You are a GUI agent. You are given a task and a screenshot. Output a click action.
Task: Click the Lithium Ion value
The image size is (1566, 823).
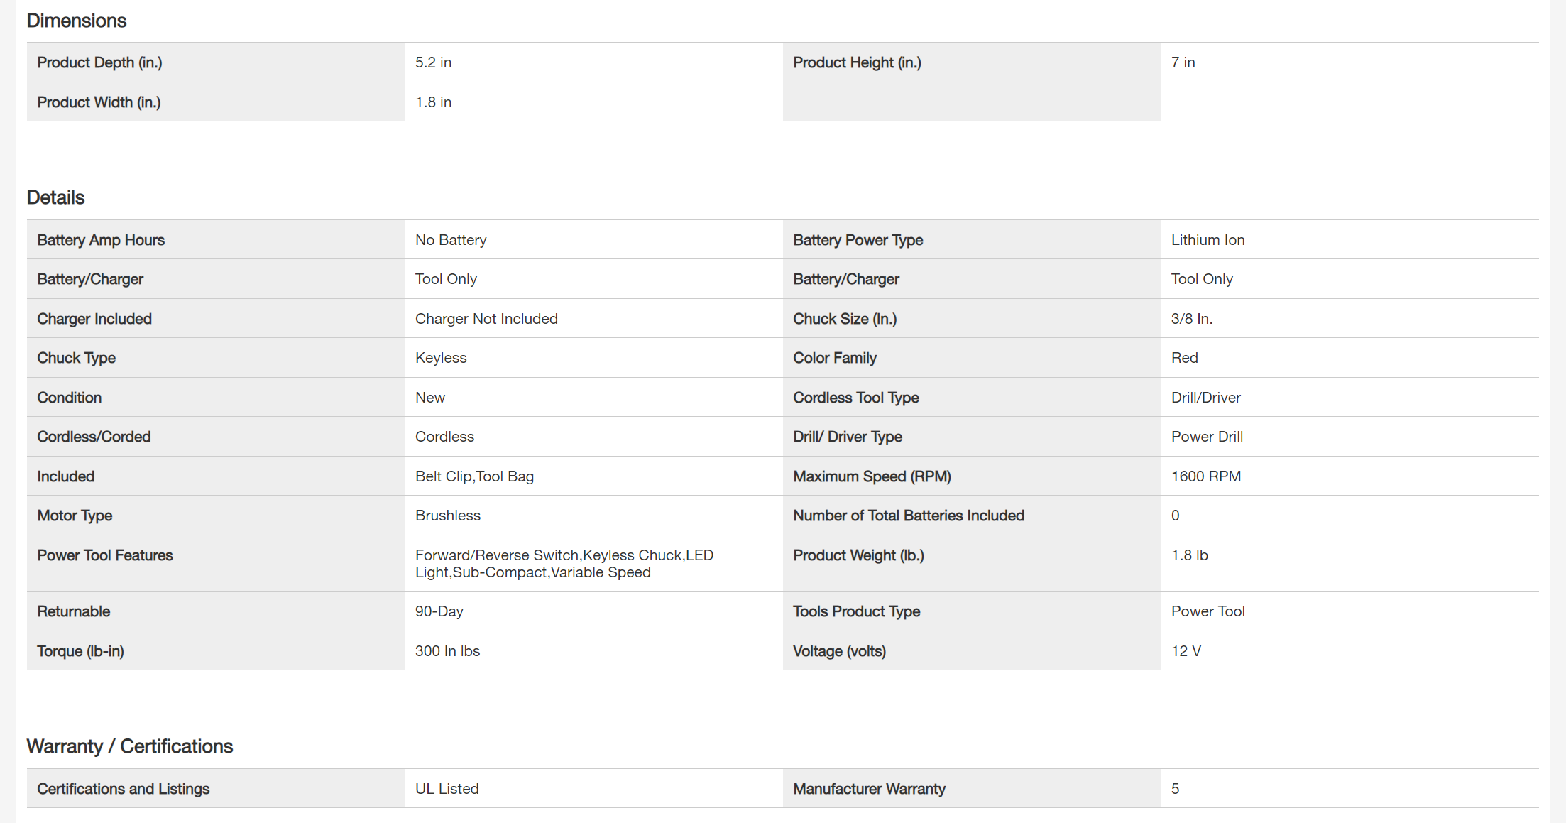(1208, 240)
